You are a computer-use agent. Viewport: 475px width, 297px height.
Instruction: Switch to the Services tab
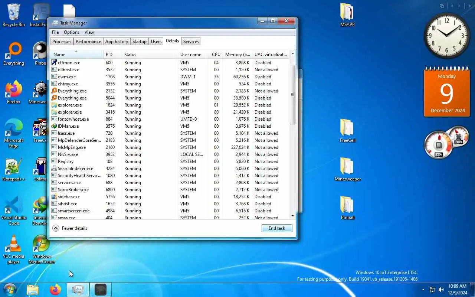(191, 42)
